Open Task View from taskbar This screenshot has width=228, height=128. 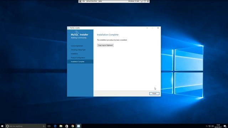49,126
